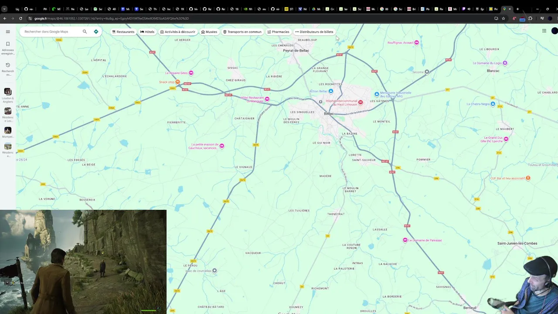Reload the page in browser
Image resolution: width=558 pixels, height=314 pixels.
coord(20,18)
